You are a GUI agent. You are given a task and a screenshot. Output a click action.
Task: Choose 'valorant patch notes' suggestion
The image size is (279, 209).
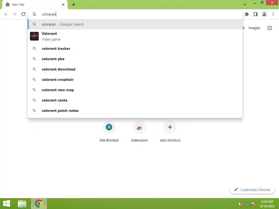[x=135, y=110]
